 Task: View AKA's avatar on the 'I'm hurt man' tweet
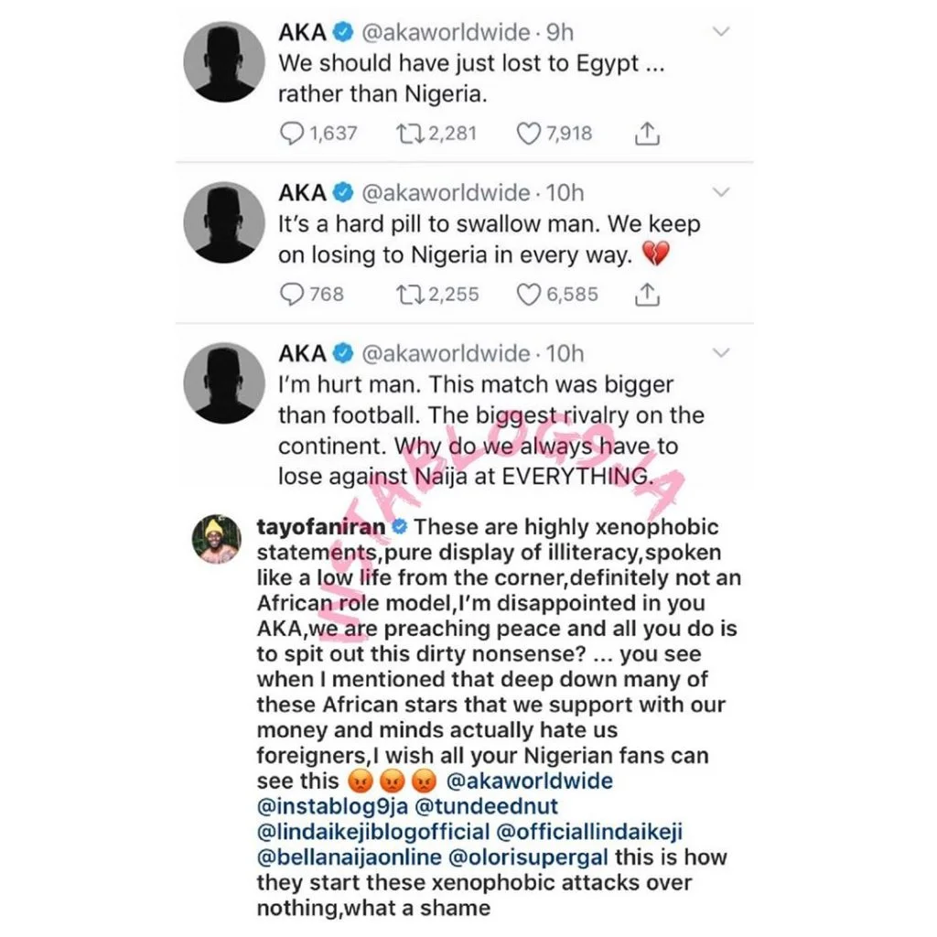[224, 383]
